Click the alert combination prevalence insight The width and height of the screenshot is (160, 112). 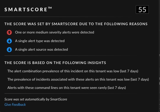point(73,71)
